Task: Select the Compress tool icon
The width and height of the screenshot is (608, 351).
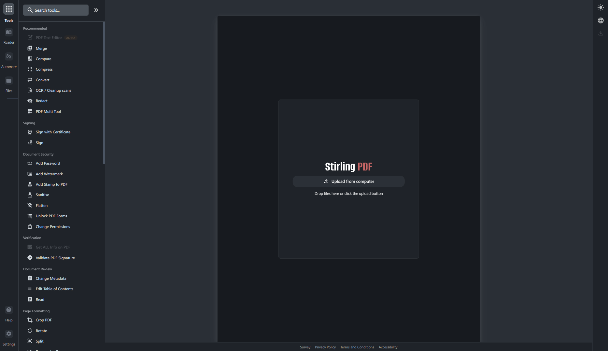Action: pos(30,69)
